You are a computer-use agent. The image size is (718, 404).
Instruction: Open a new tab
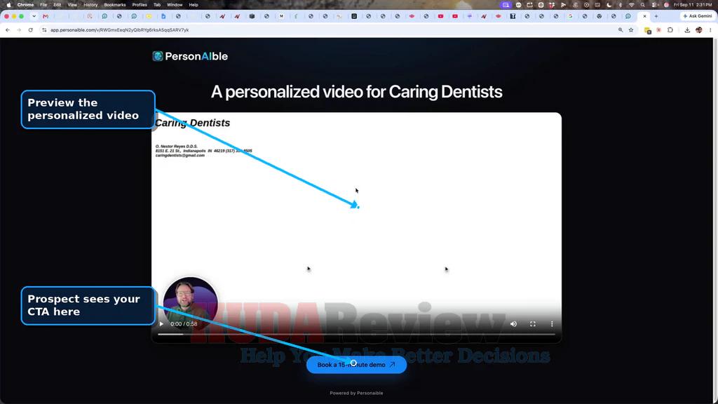pyautogui.click(x=656, y=16)
